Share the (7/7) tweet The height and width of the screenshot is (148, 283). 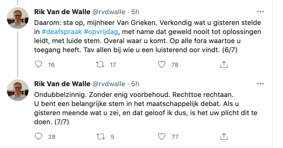point(224,136)
